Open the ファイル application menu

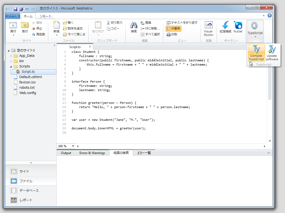(x=13, y=16)
